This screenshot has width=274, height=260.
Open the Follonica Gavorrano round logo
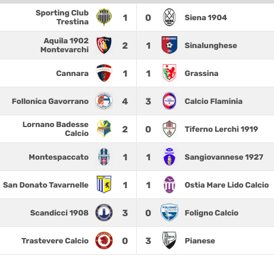(104, 101)
